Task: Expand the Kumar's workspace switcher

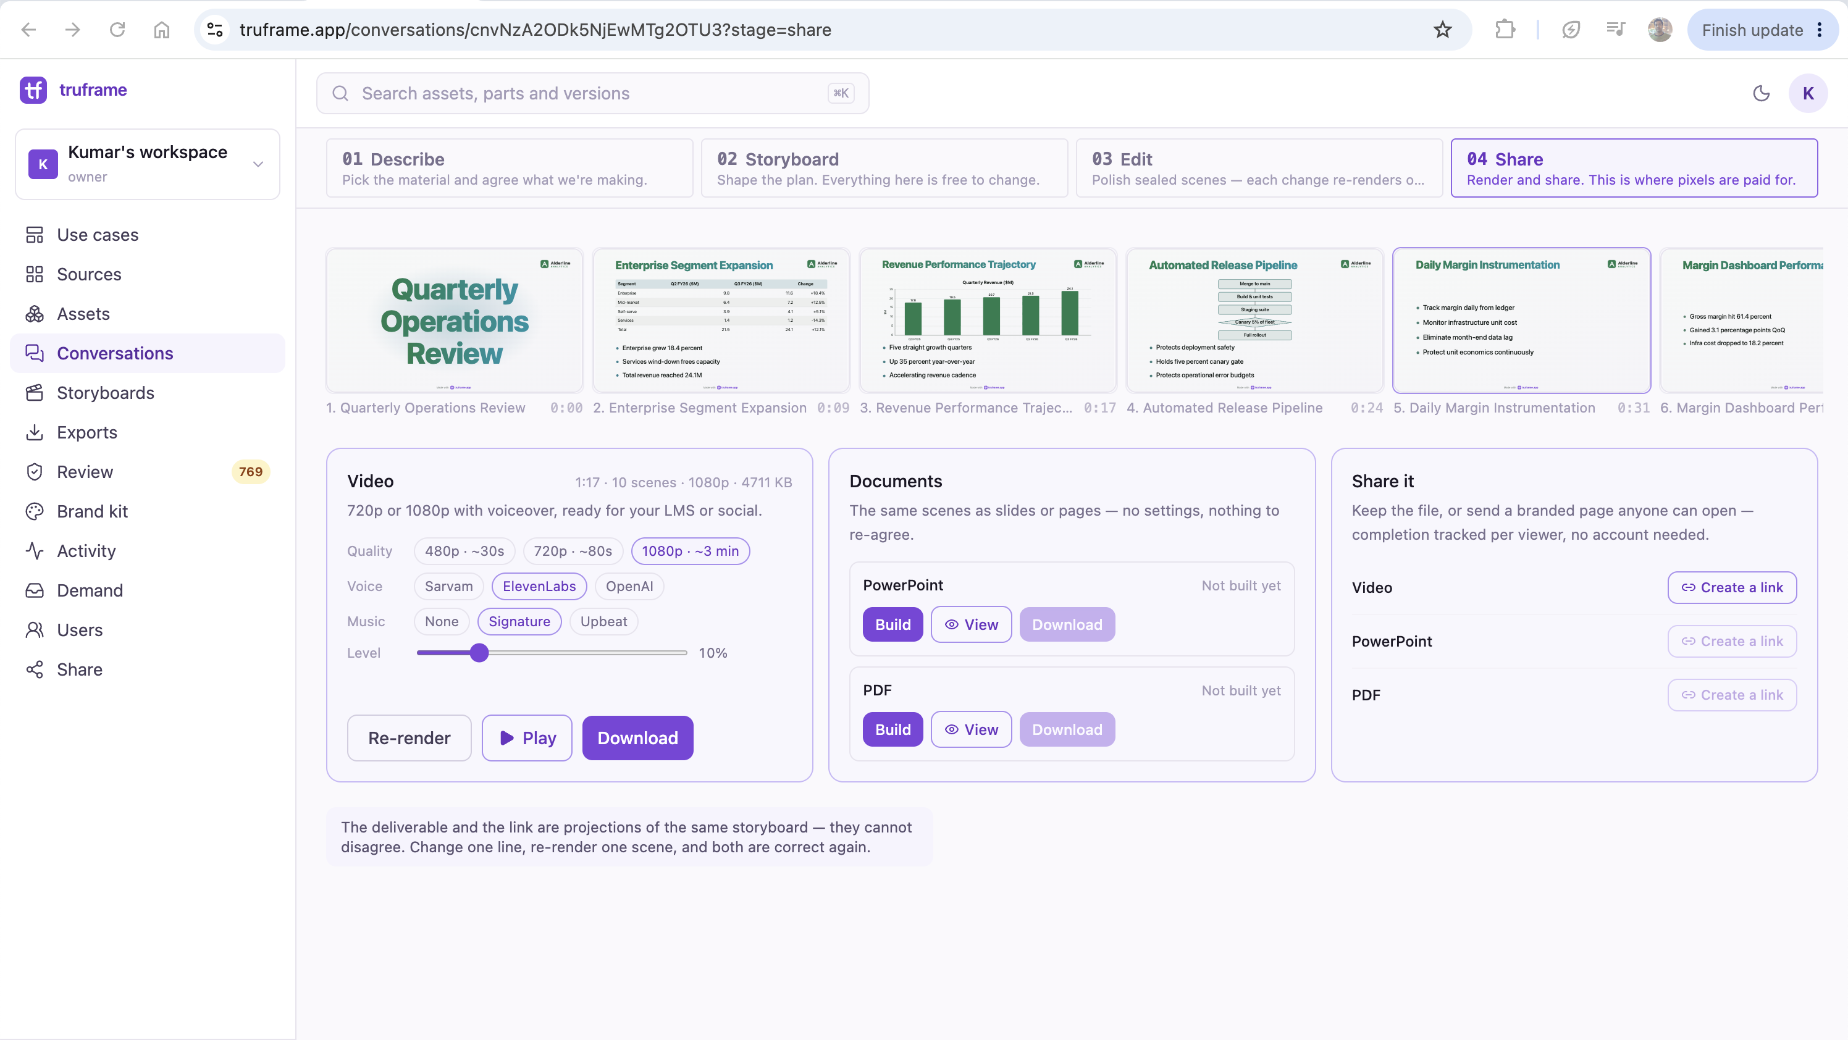Action: point(147,164)
